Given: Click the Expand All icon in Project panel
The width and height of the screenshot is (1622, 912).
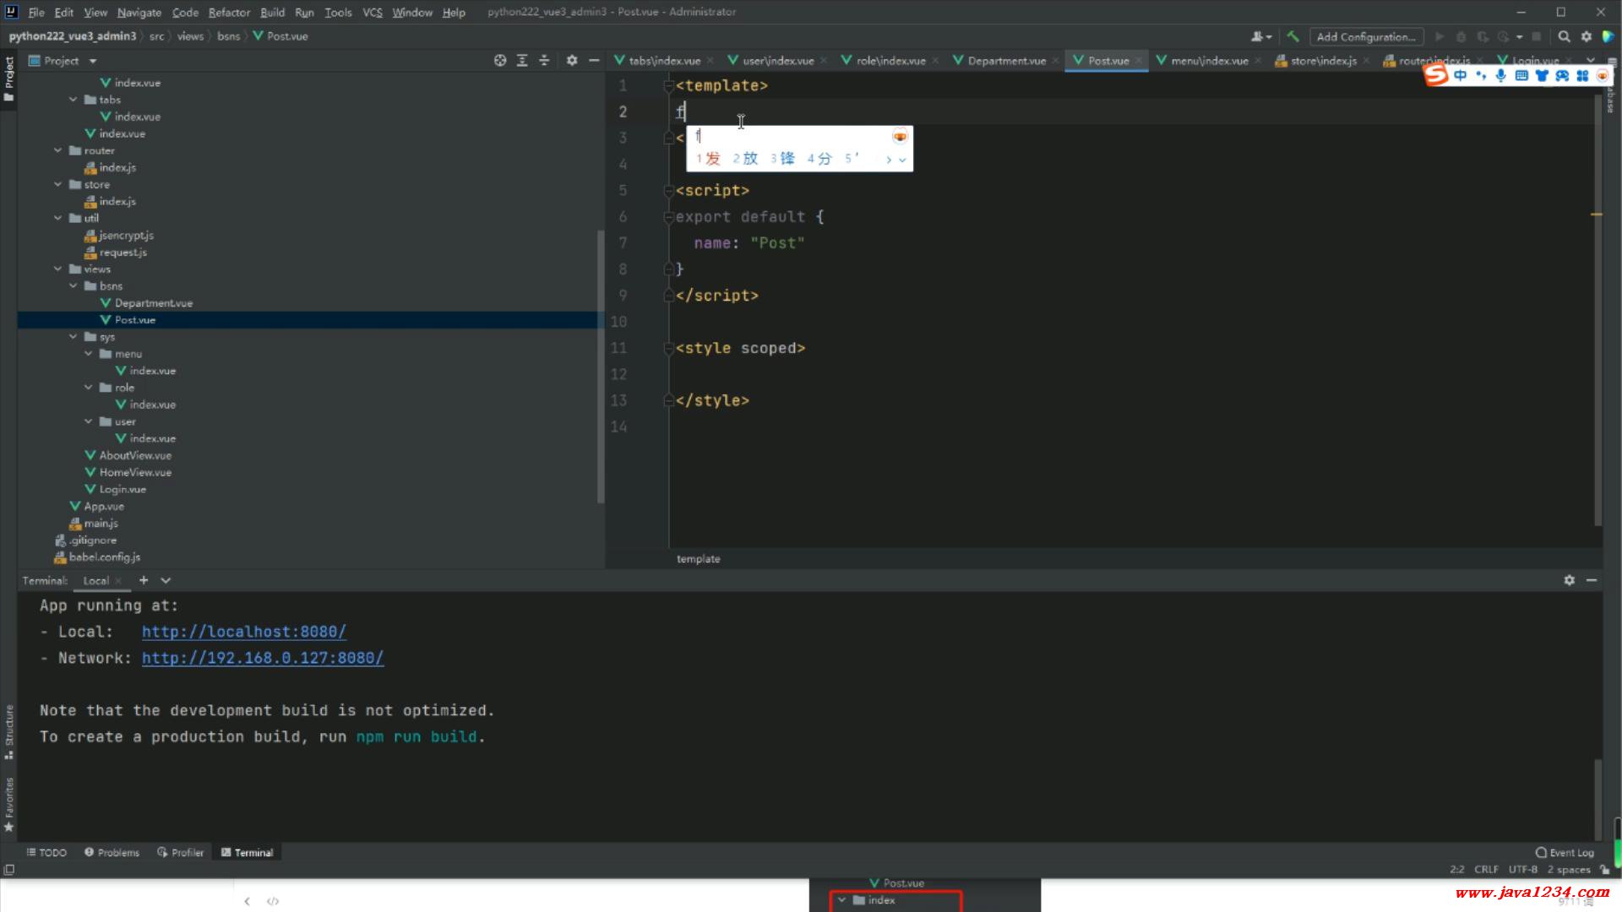Looking at the screenshot, I should tap(522, 60).
